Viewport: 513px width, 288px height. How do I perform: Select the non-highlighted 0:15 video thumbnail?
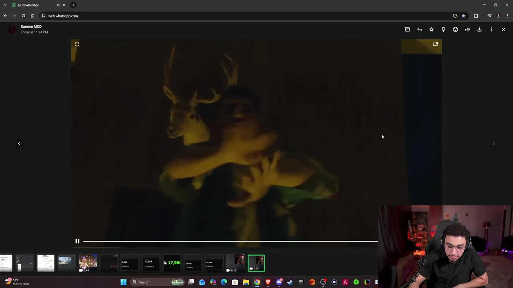click(x=235, y=263)
